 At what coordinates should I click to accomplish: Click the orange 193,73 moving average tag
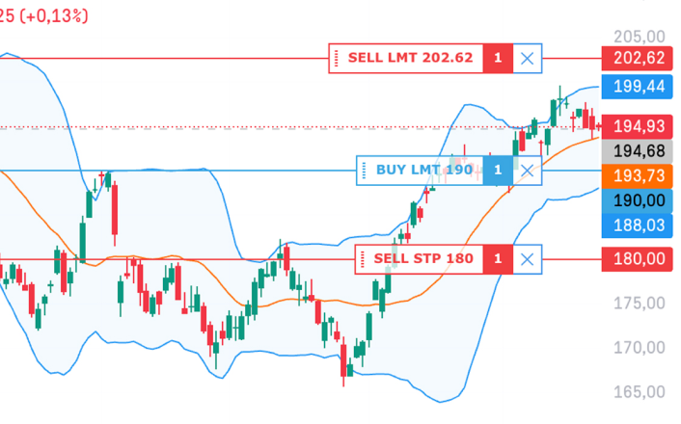point(638,176)
